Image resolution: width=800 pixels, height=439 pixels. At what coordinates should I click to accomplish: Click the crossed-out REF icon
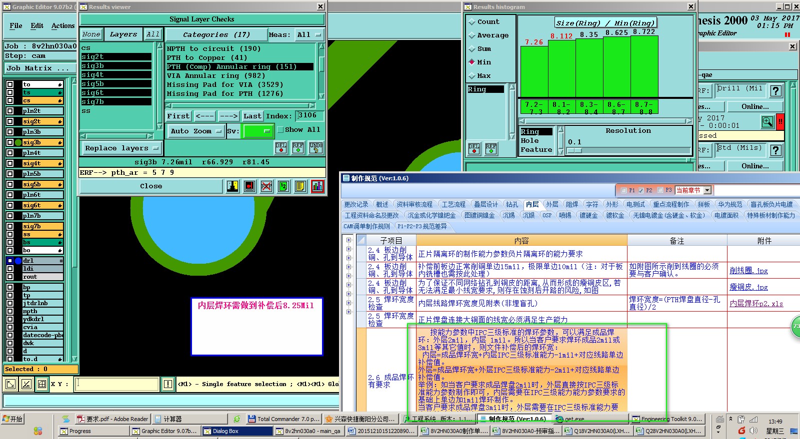pyautogui.click(x=266, y=186)
